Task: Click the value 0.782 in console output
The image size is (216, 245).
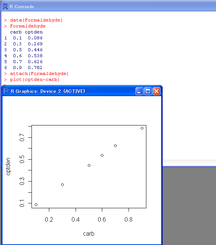Action: tap(35, 68)
